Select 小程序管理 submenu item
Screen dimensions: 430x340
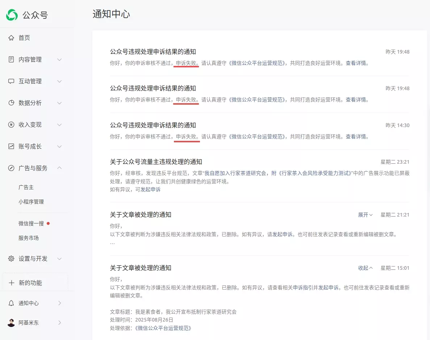31,202
